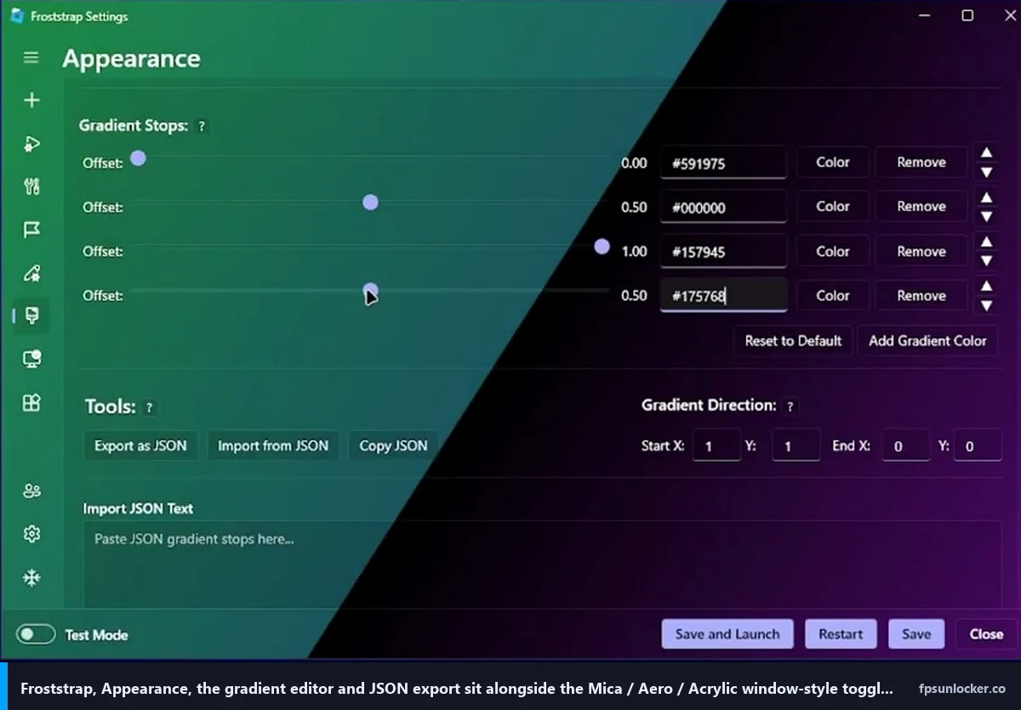Click the Froststrap logo in title bar
This screenshot has height=710, width=1021.
16,15
